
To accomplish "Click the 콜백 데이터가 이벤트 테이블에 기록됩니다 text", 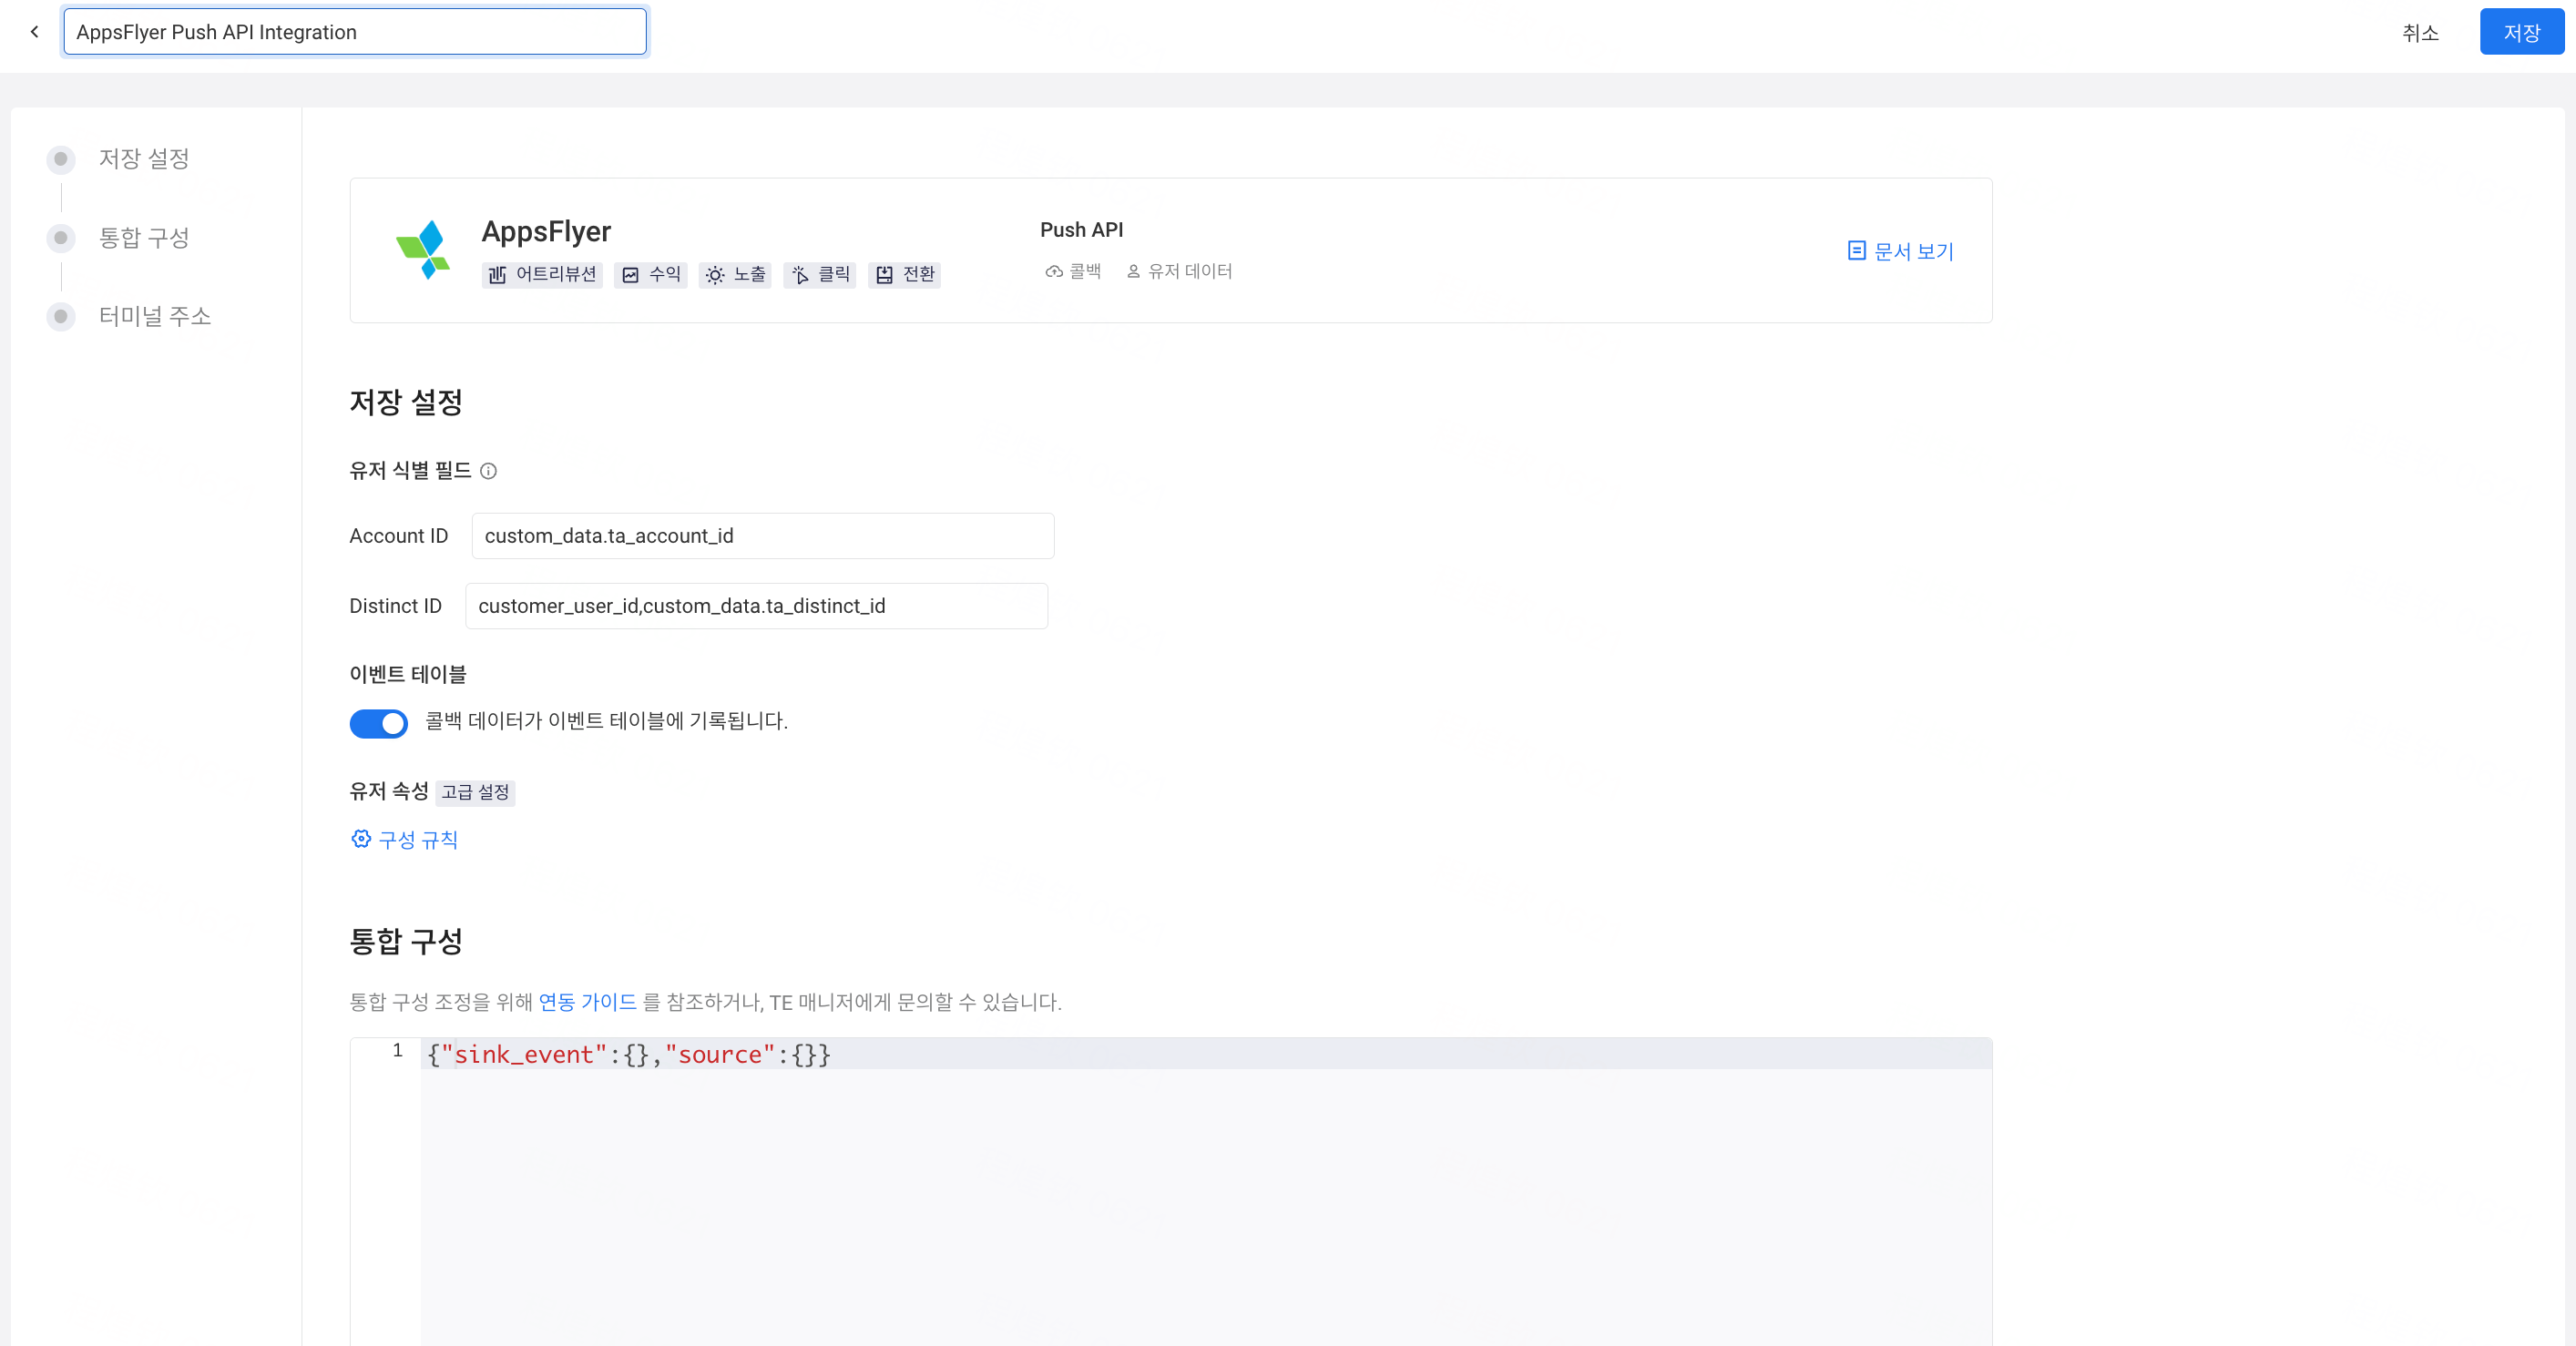I will coord(607,721).
